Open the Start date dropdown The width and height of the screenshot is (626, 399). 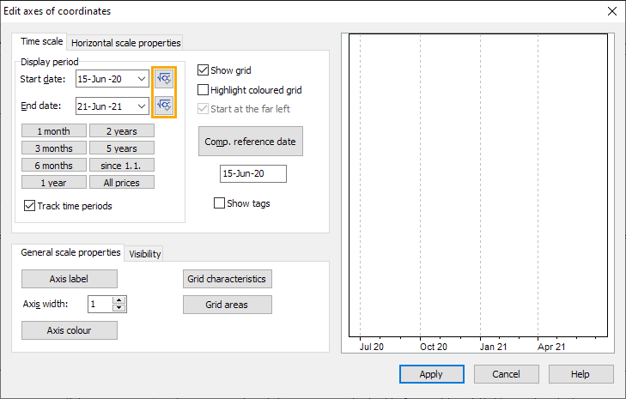[x=142, y=80]
